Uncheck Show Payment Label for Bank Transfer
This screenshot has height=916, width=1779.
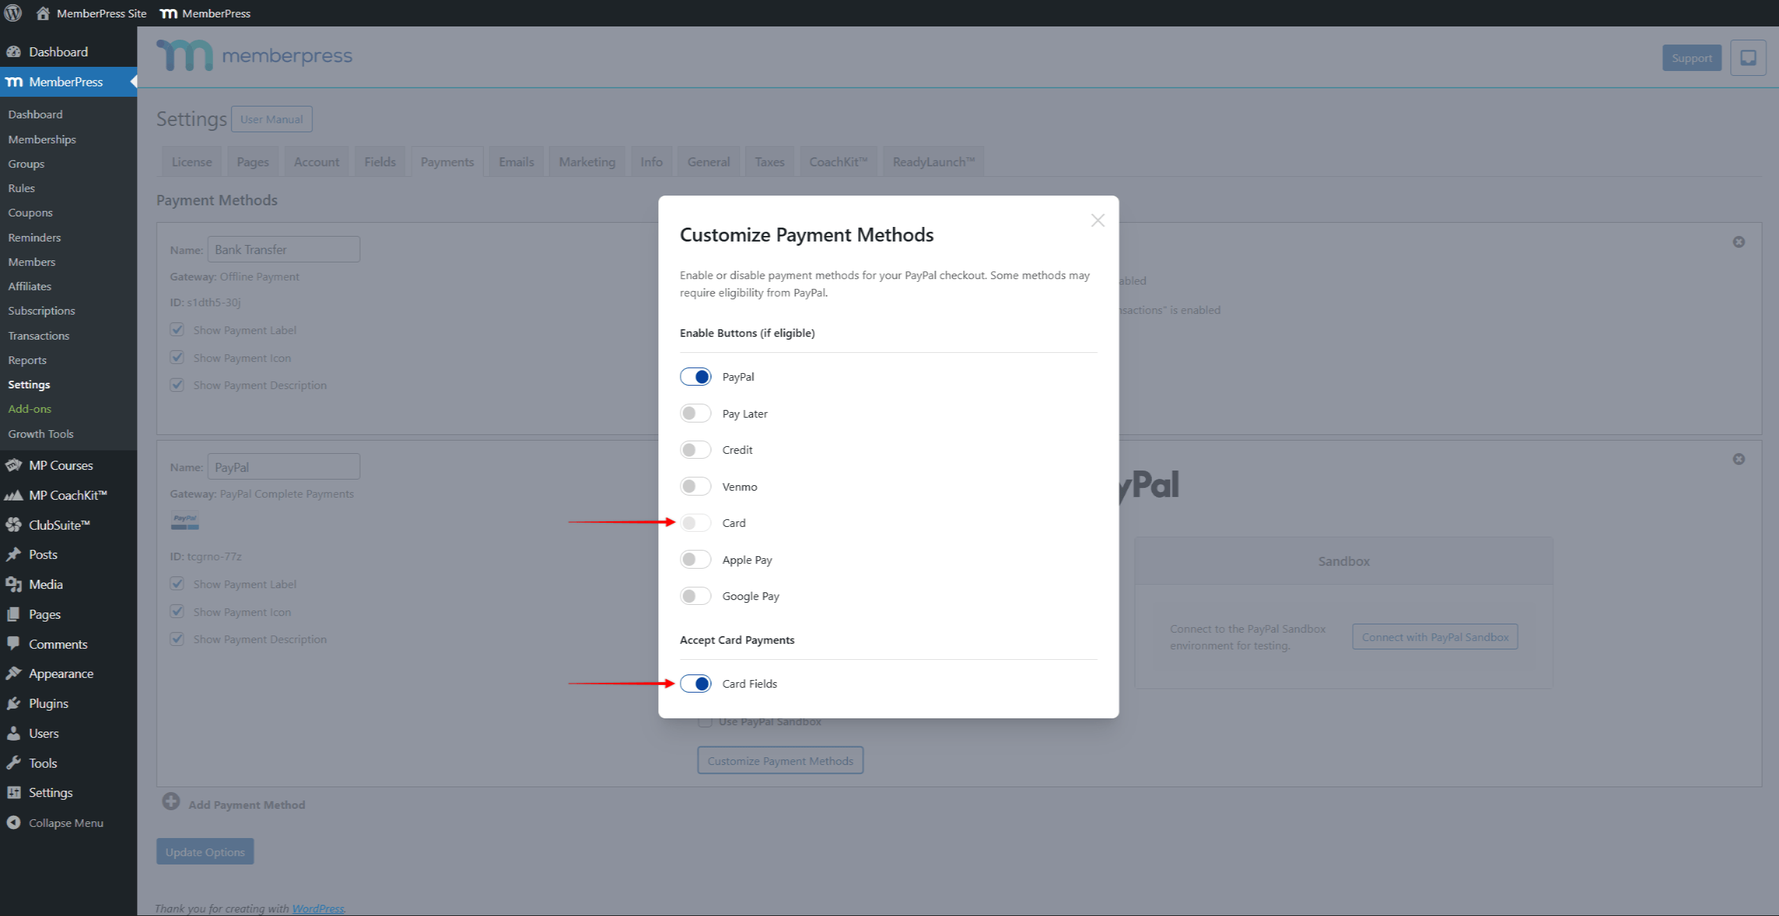[177, 329]
